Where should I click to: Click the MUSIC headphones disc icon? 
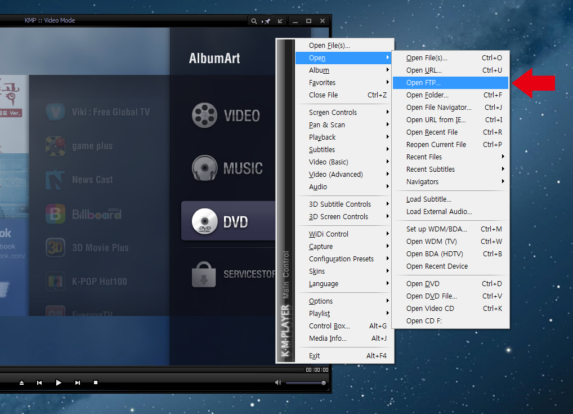point(205,168)
